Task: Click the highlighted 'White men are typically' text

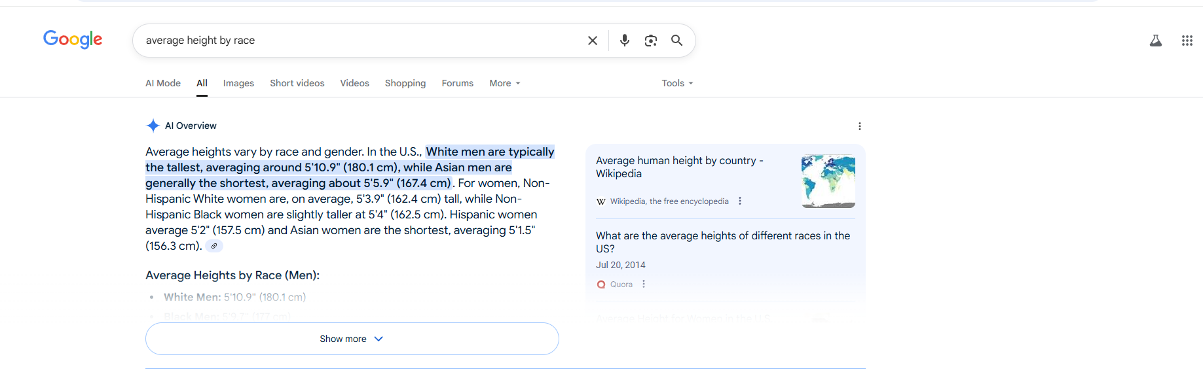Action: point(490,152)
